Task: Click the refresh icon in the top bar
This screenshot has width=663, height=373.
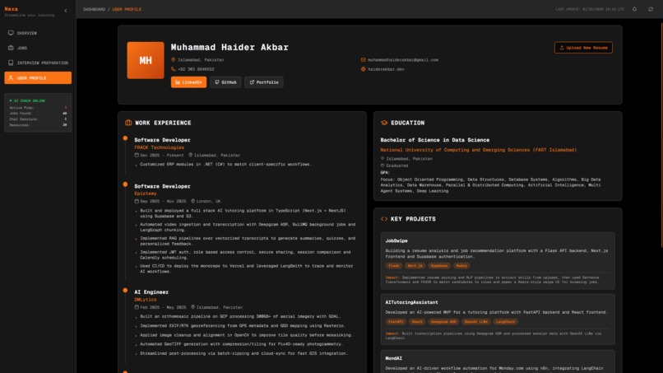Action: coord(651,9)
